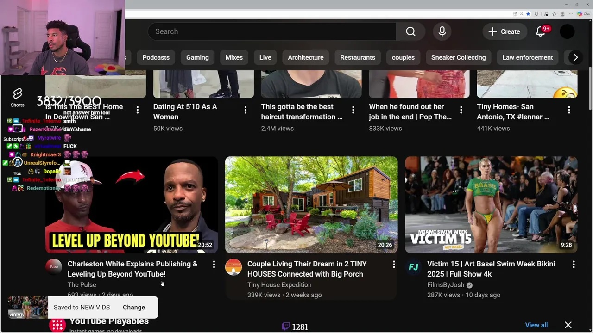Open When he found out her job short
This screenshot has width=593, height=333.
(410, 111)
